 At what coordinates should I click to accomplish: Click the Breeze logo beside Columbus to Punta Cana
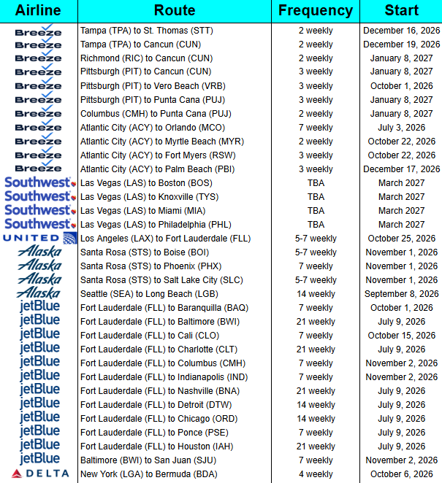point(38,112)
